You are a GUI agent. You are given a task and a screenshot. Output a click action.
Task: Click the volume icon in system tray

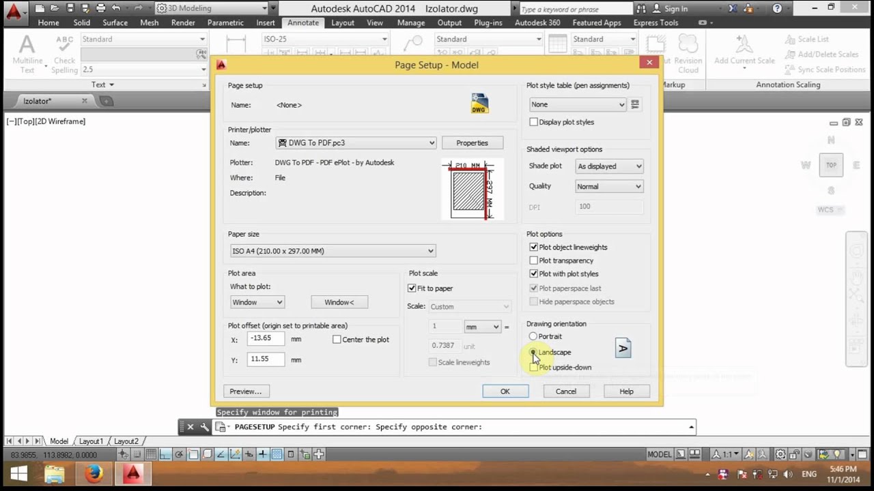point(787,474)
